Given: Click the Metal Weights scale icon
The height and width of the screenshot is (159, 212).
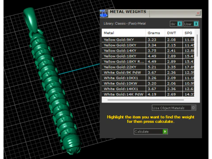Looking at the screenshot, I should coord(104,13).
